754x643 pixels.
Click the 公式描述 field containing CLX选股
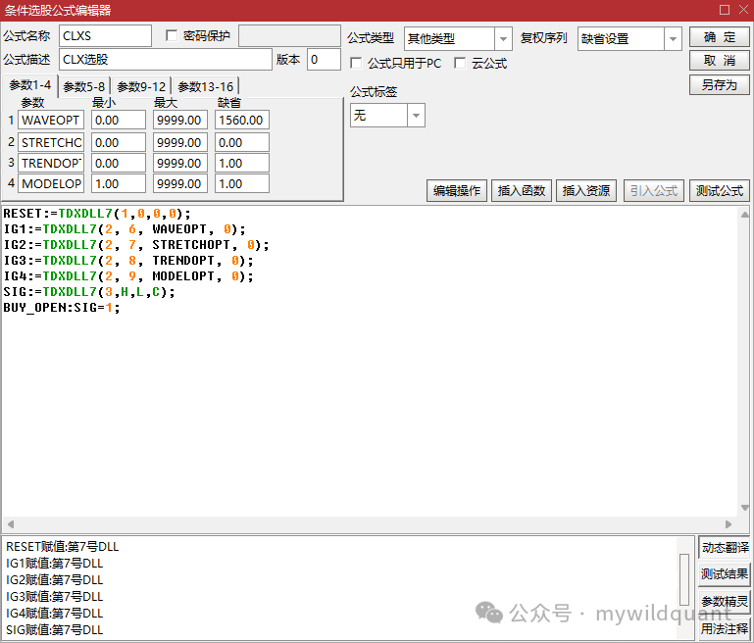(166, 59)
